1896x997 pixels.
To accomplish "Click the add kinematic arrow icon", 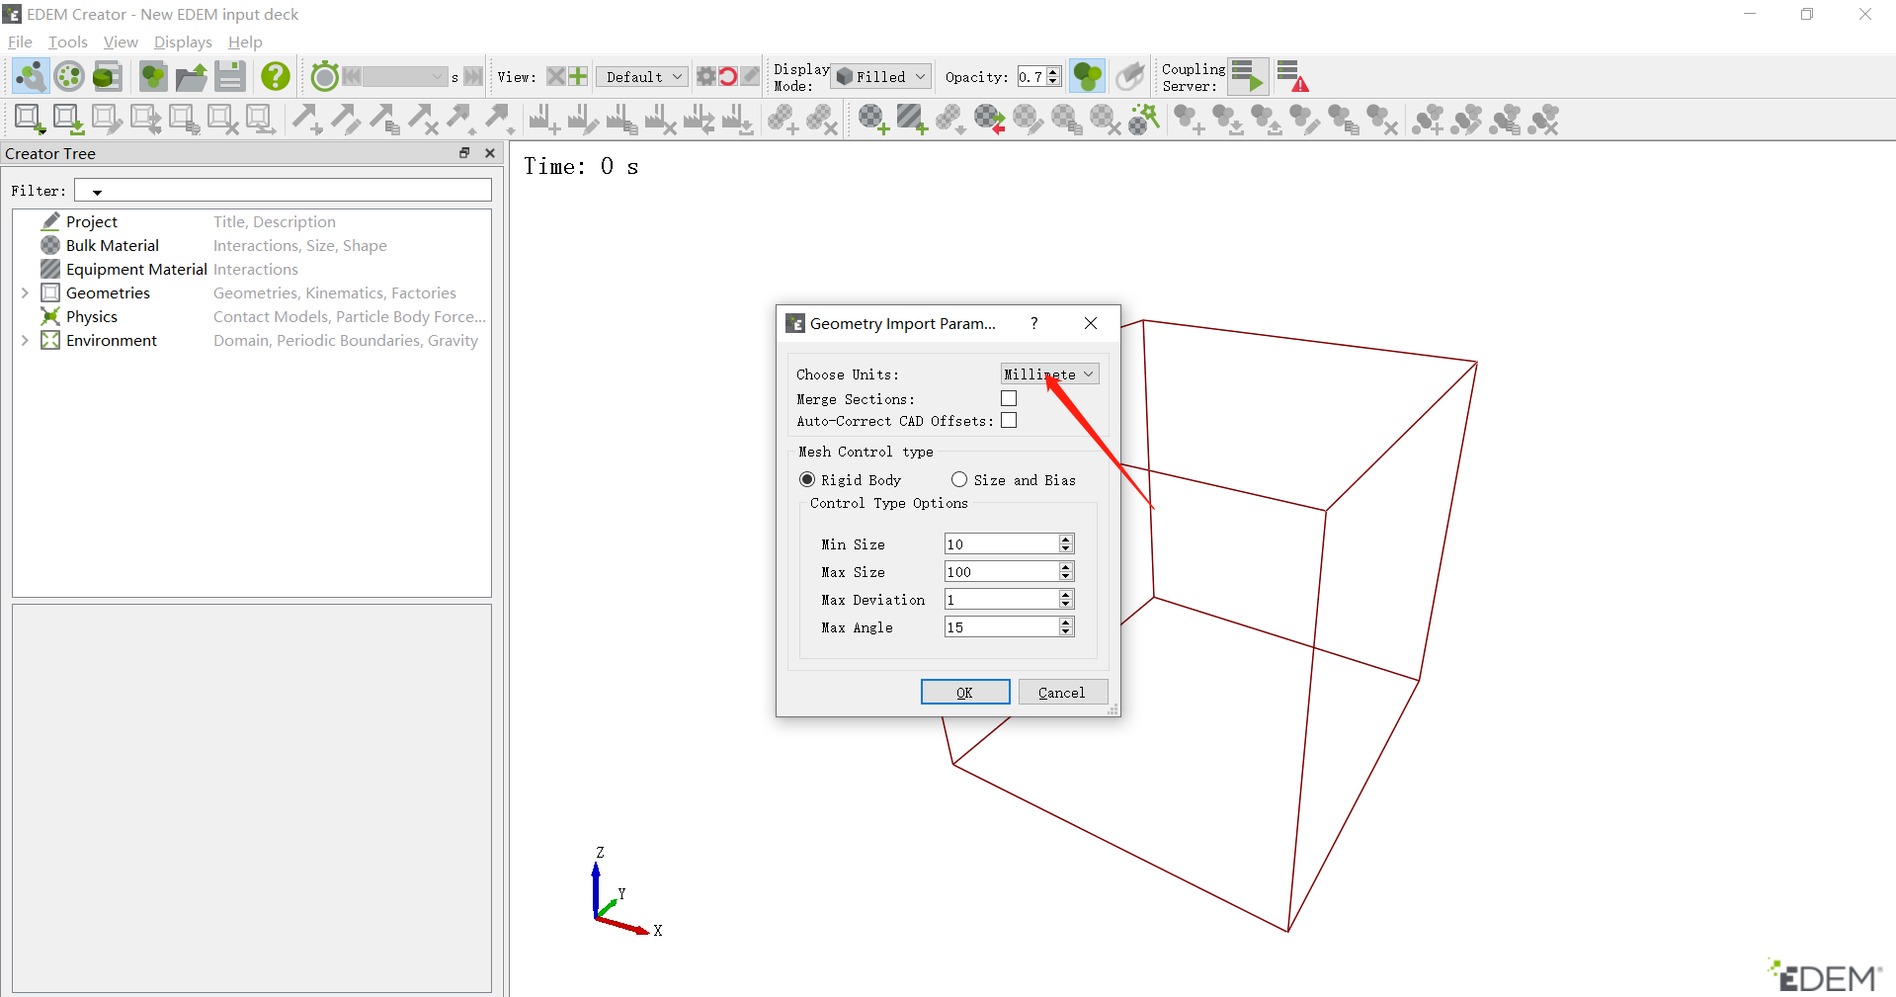I will pyautogui.click(x=306, y=120).
